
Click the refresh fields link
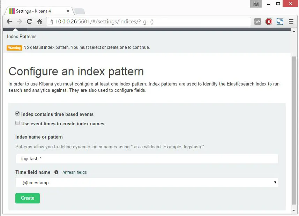point(75,172)
